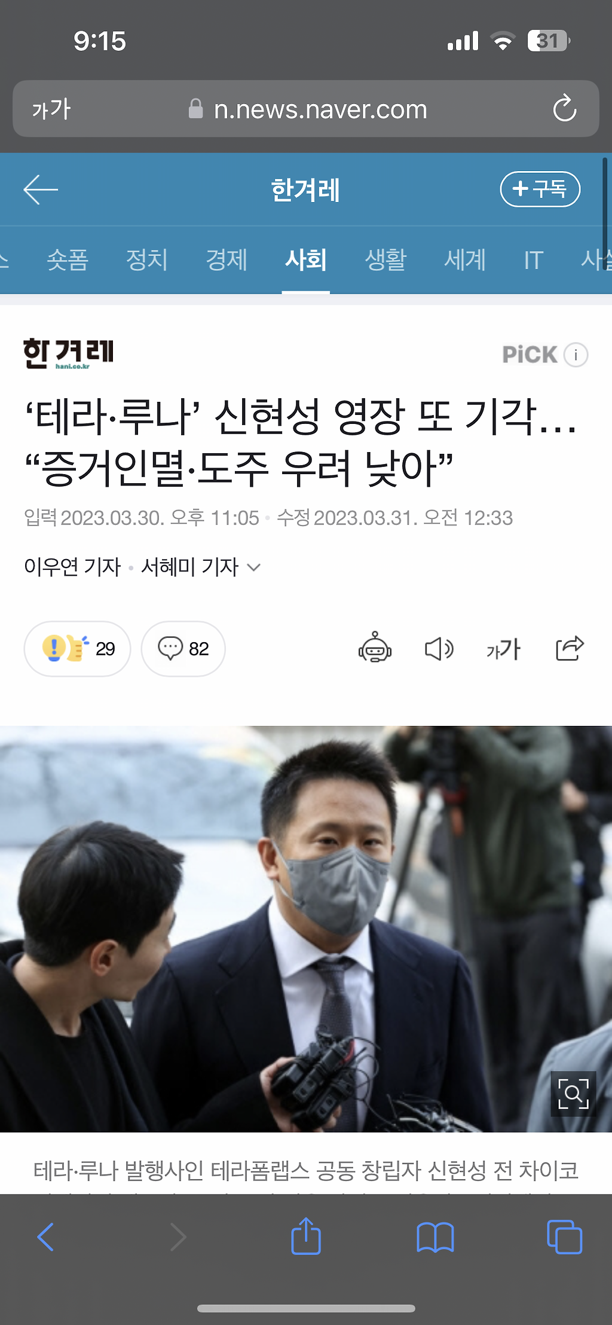Viewport: 612px width, 1325px height.
Task: Open article font size 가가 option
Action: [x=503, y=649]
